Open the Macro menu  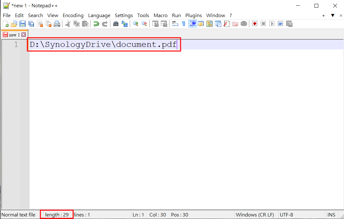(161, 16)
